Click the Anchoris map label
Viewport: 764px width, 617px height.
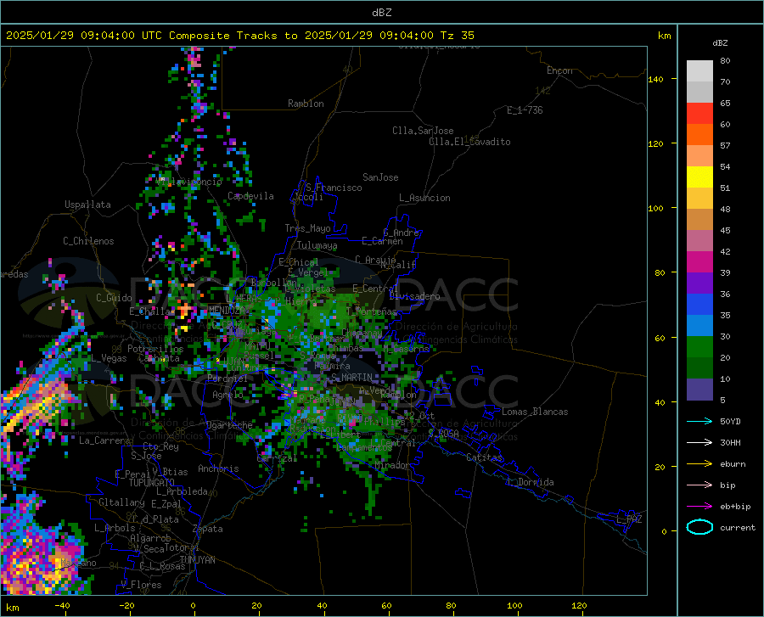[x=218, y=468]
